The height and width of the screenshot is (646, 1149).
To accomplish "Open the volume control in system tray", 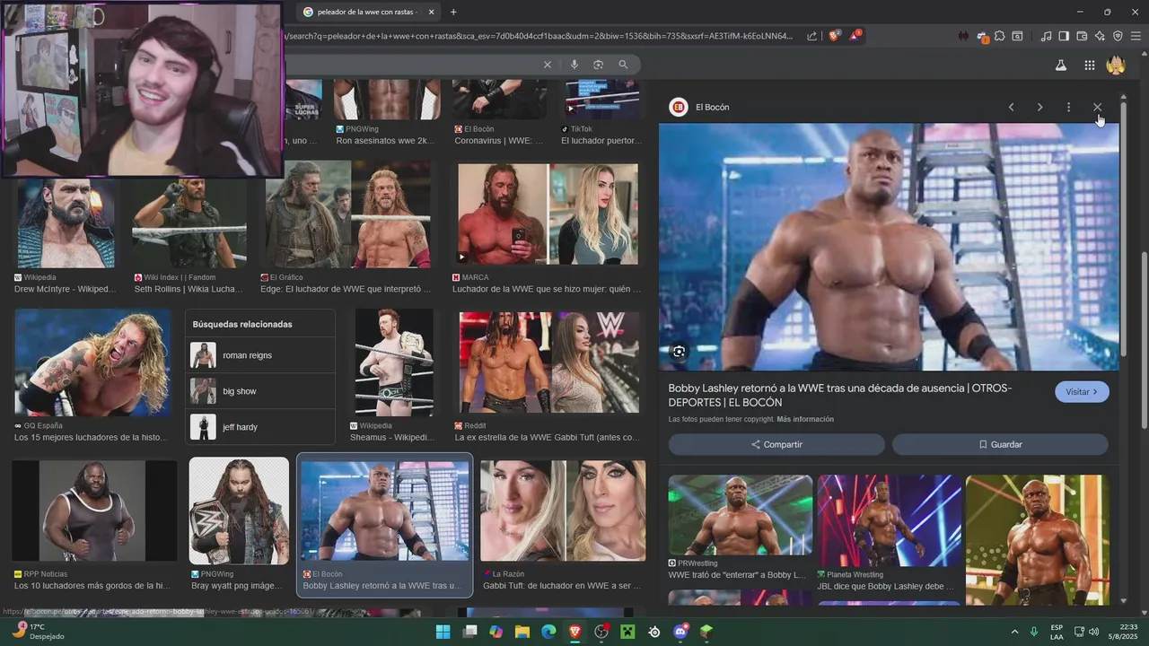I will pyautogui.click(x=1094, y=632).
